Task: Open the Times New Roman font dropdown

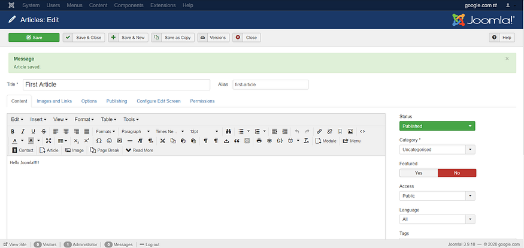Action: click(x=169, y=131)
